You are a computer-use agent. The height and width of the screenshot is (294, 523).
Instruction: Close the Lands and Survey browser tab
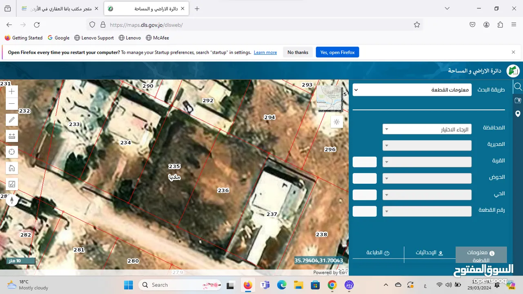(182, 9)
